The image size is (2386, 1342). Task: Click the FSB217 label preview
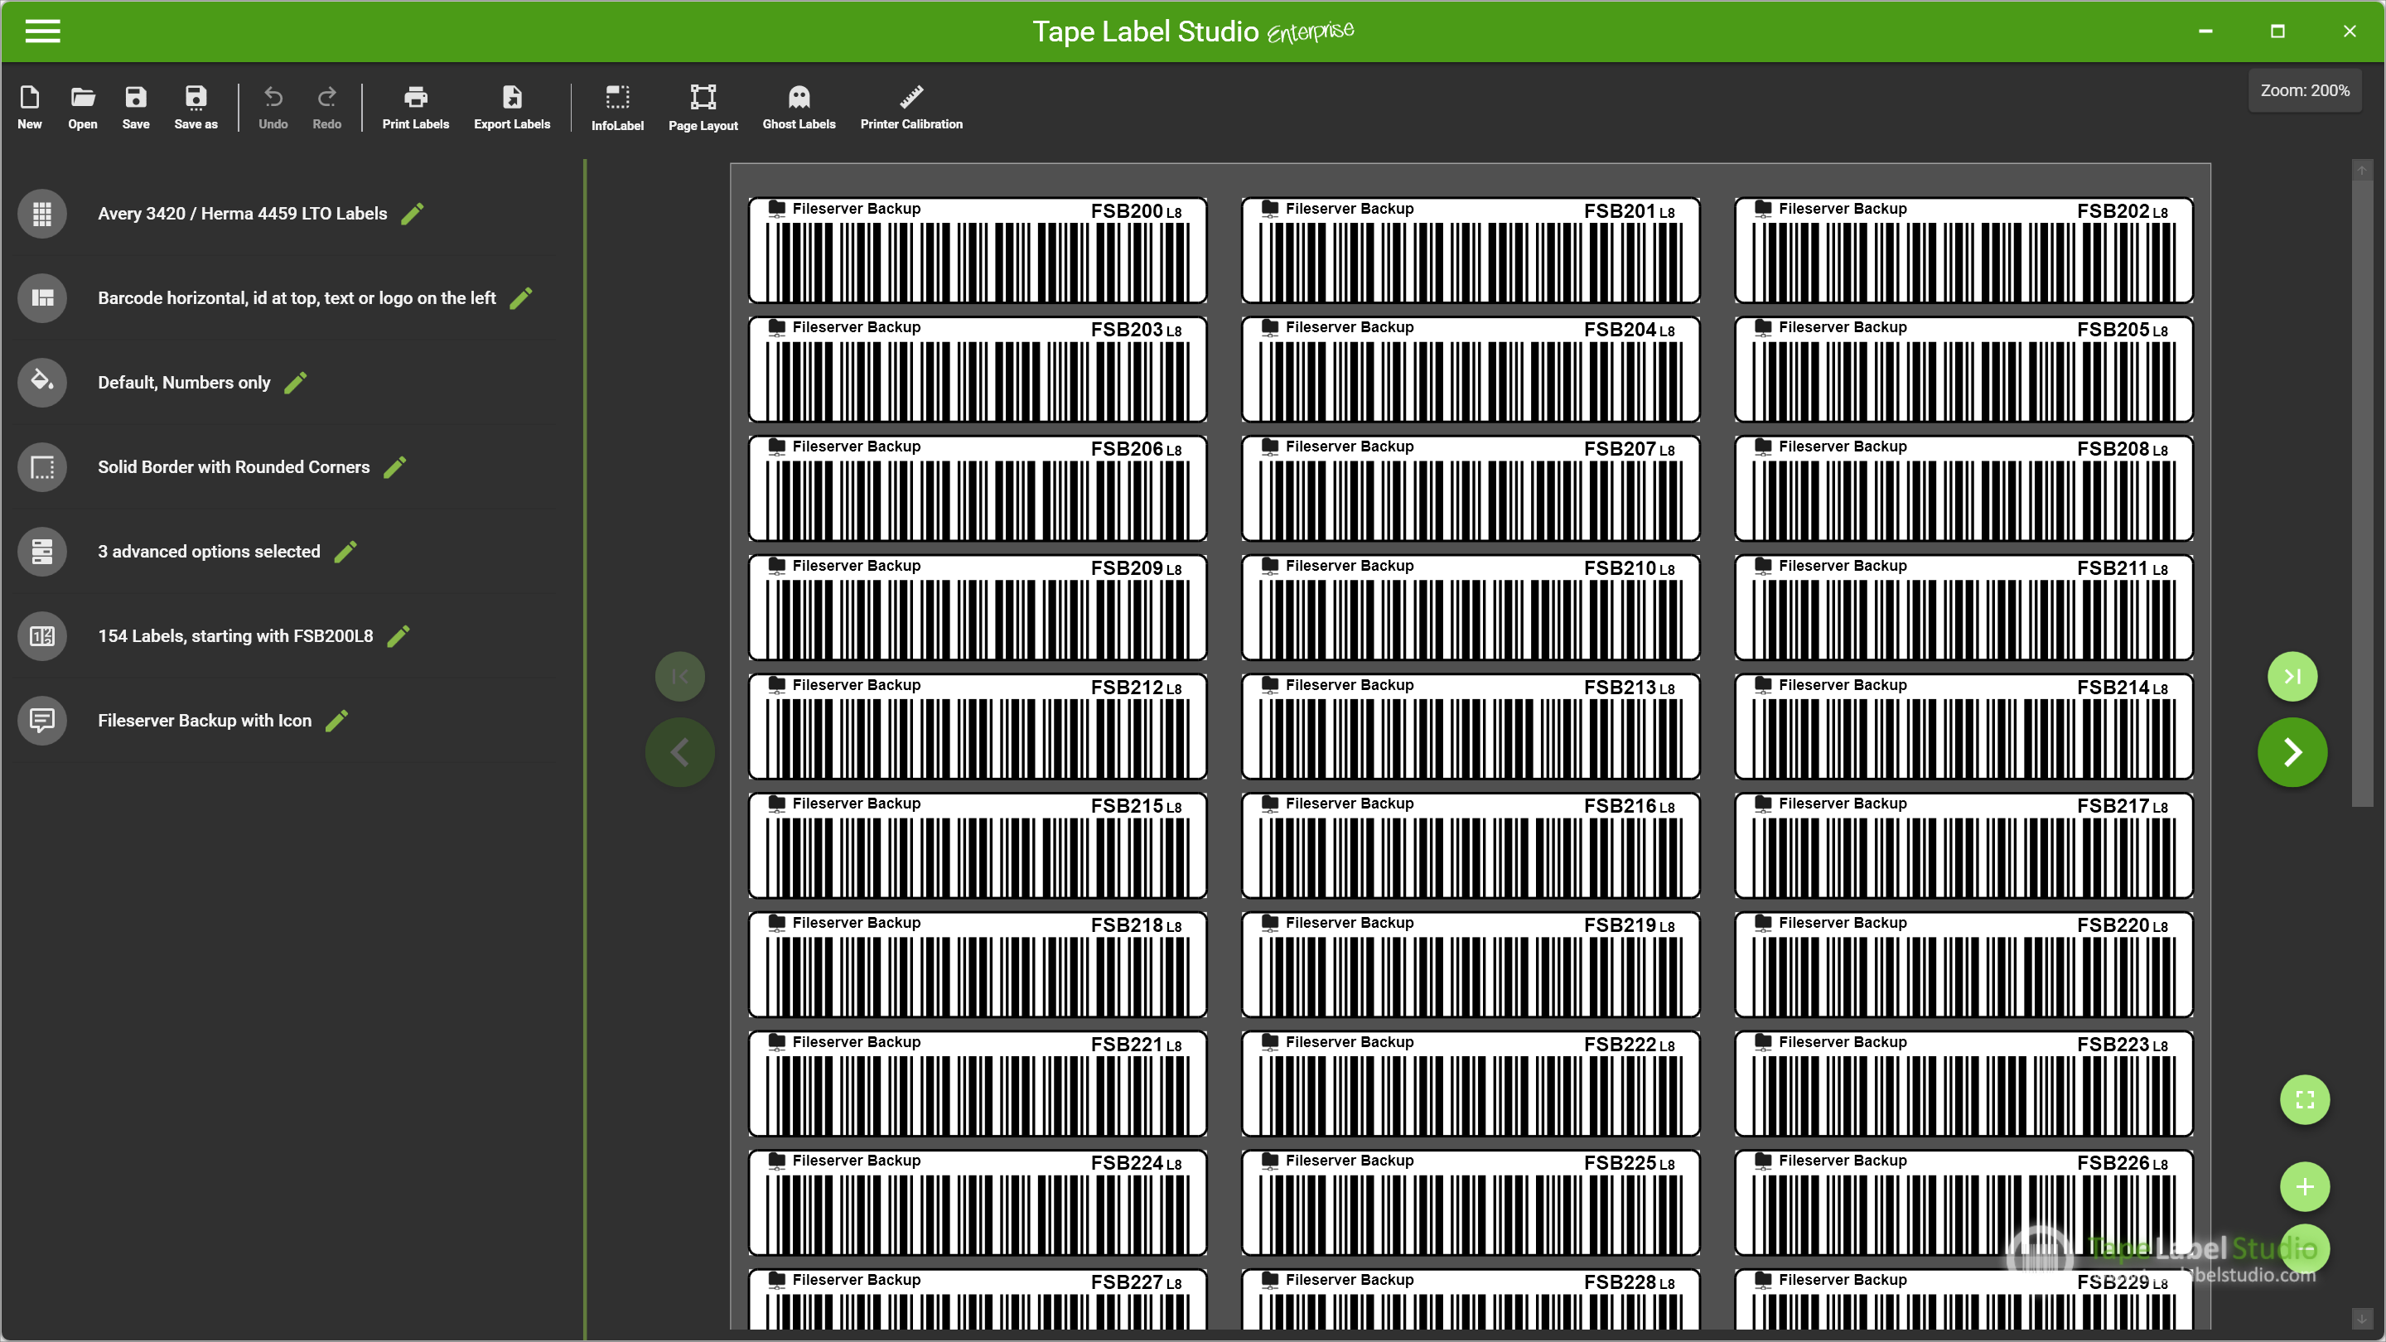click(x=1963, y=845)
